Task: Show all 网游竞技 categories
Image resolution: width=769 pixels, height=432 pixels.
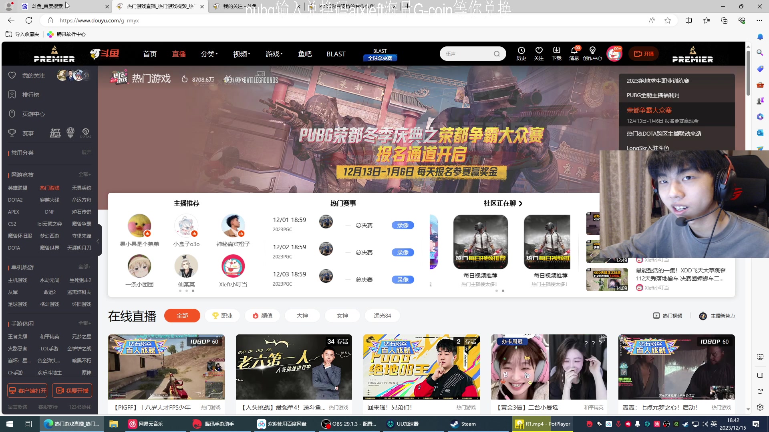Action: [x=85, y=174]
